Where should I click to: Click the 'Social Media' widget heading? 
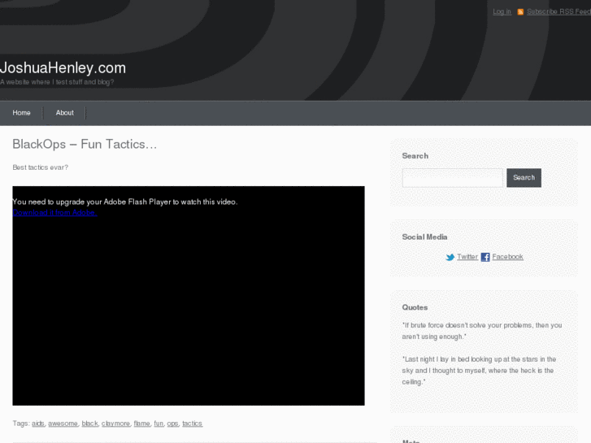424,237
